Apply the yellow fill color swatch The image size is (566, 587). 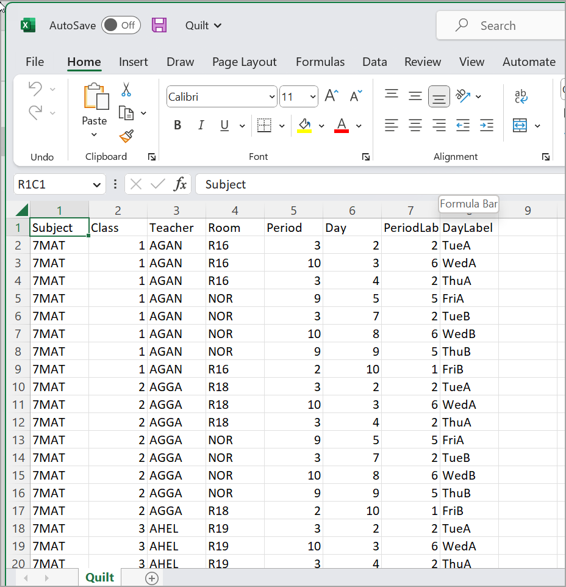tap(304, 126)
